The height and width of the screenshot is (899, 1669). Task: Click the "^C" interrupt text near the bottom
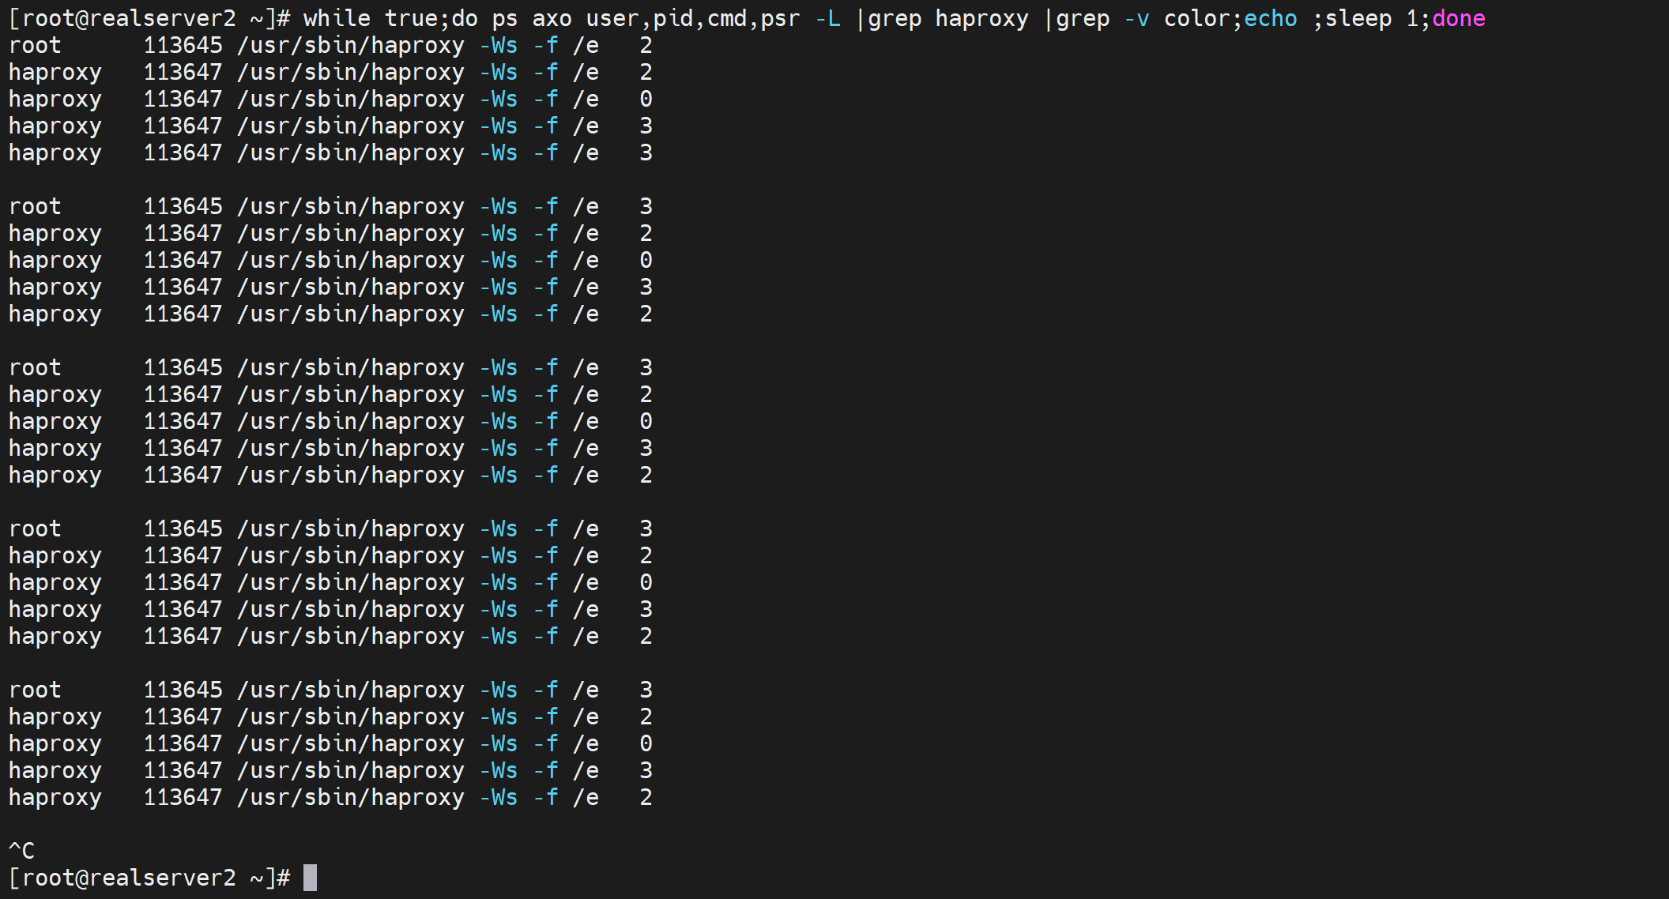(21, 851)
